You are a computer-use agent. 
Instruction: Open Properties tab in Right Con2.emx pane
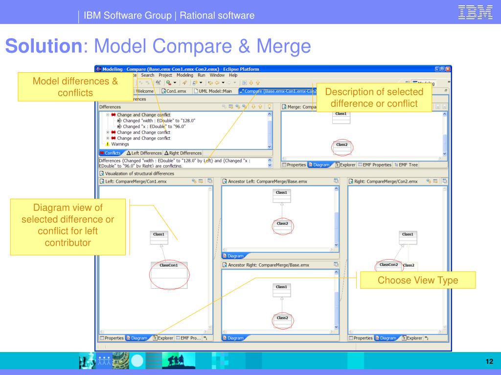pyautogui.click(x=361, y=338)
